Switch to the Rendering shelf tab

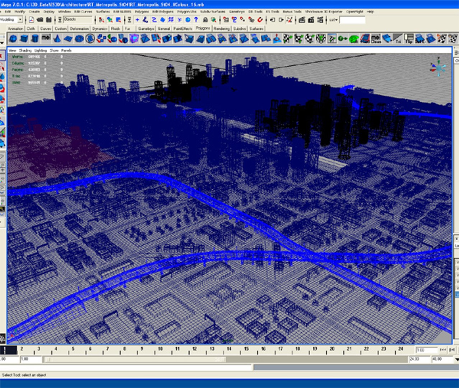(222, 28)
